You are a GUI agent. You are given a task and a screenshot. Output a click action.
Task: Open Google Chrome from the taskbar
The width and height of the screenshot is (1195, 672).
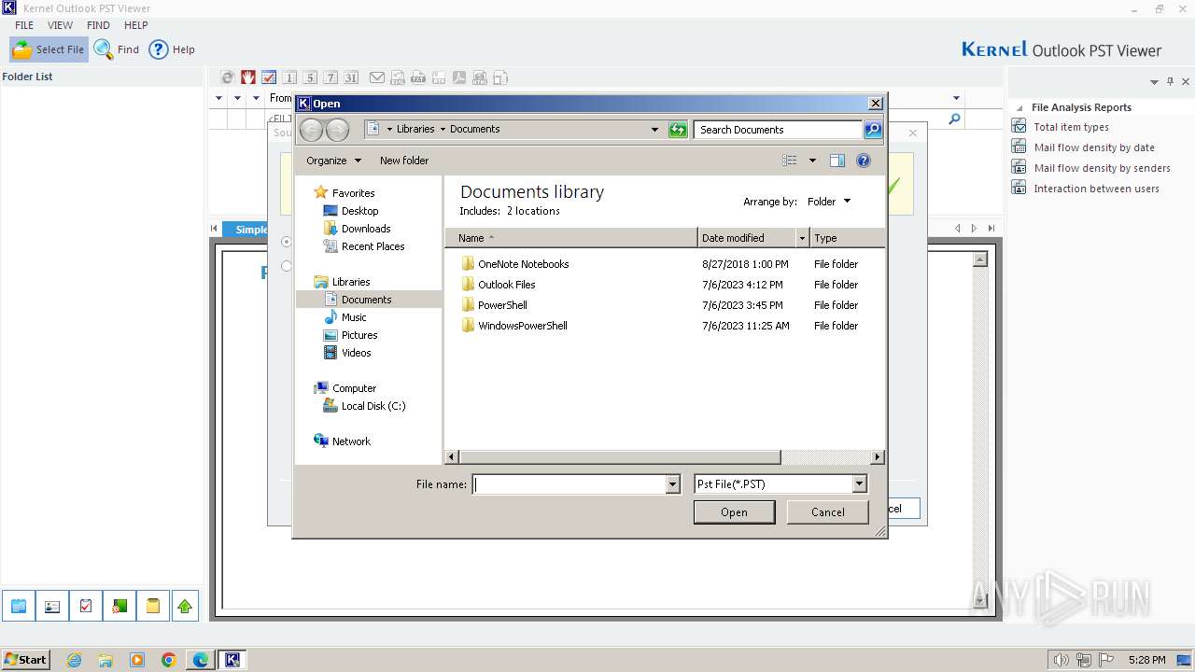[169, 660]
